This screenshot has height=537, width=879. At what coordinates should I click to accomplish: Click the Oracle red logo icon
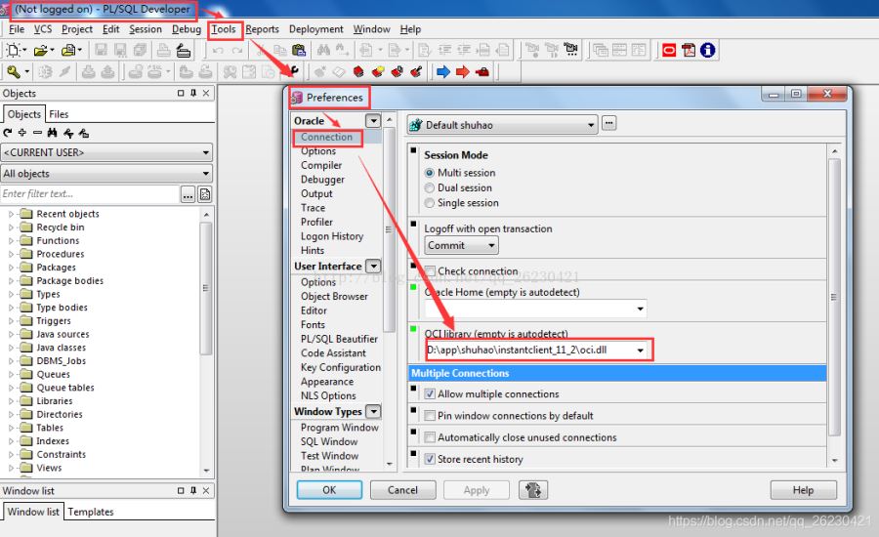[669, 50]
